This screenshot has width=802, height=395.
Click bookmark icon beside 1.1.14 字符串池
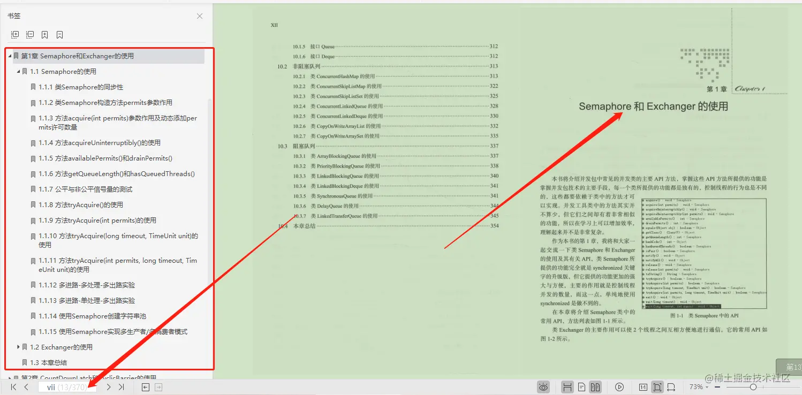(x=33, y=316)
